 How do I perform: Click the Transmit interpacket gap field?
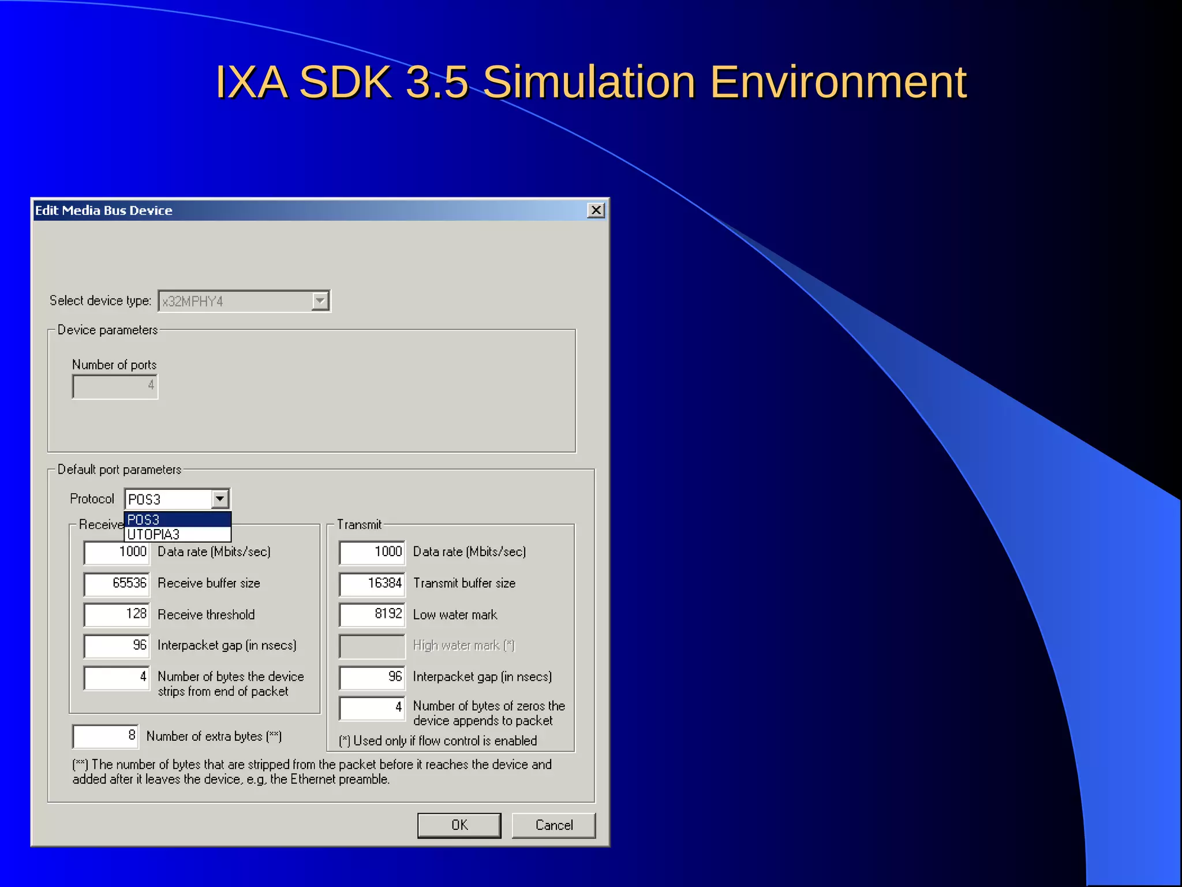(x=372, y=677)
